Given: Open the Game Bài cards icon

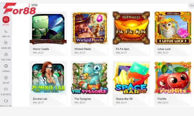Looking at the screenshot, I should tap(6, 43).
